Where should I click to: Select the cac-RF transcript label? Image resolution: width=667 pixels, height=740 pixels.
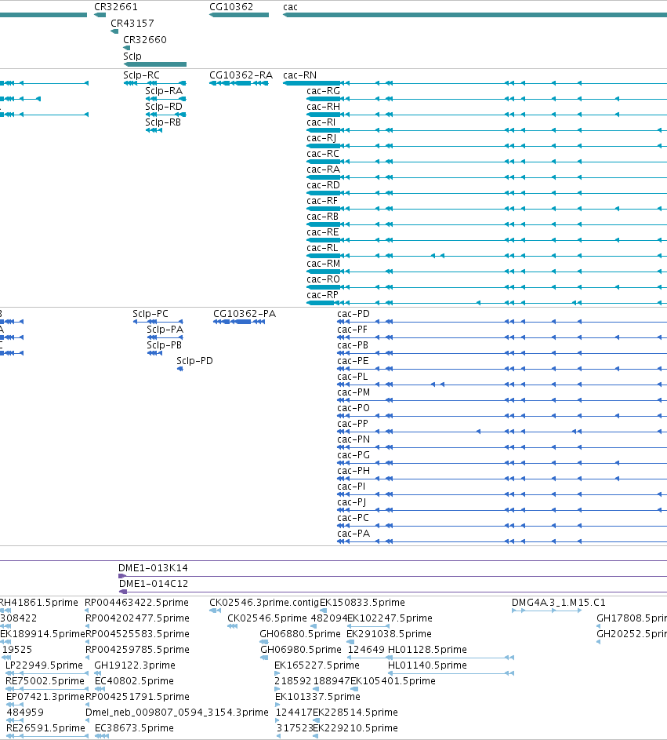coord(322,201)
